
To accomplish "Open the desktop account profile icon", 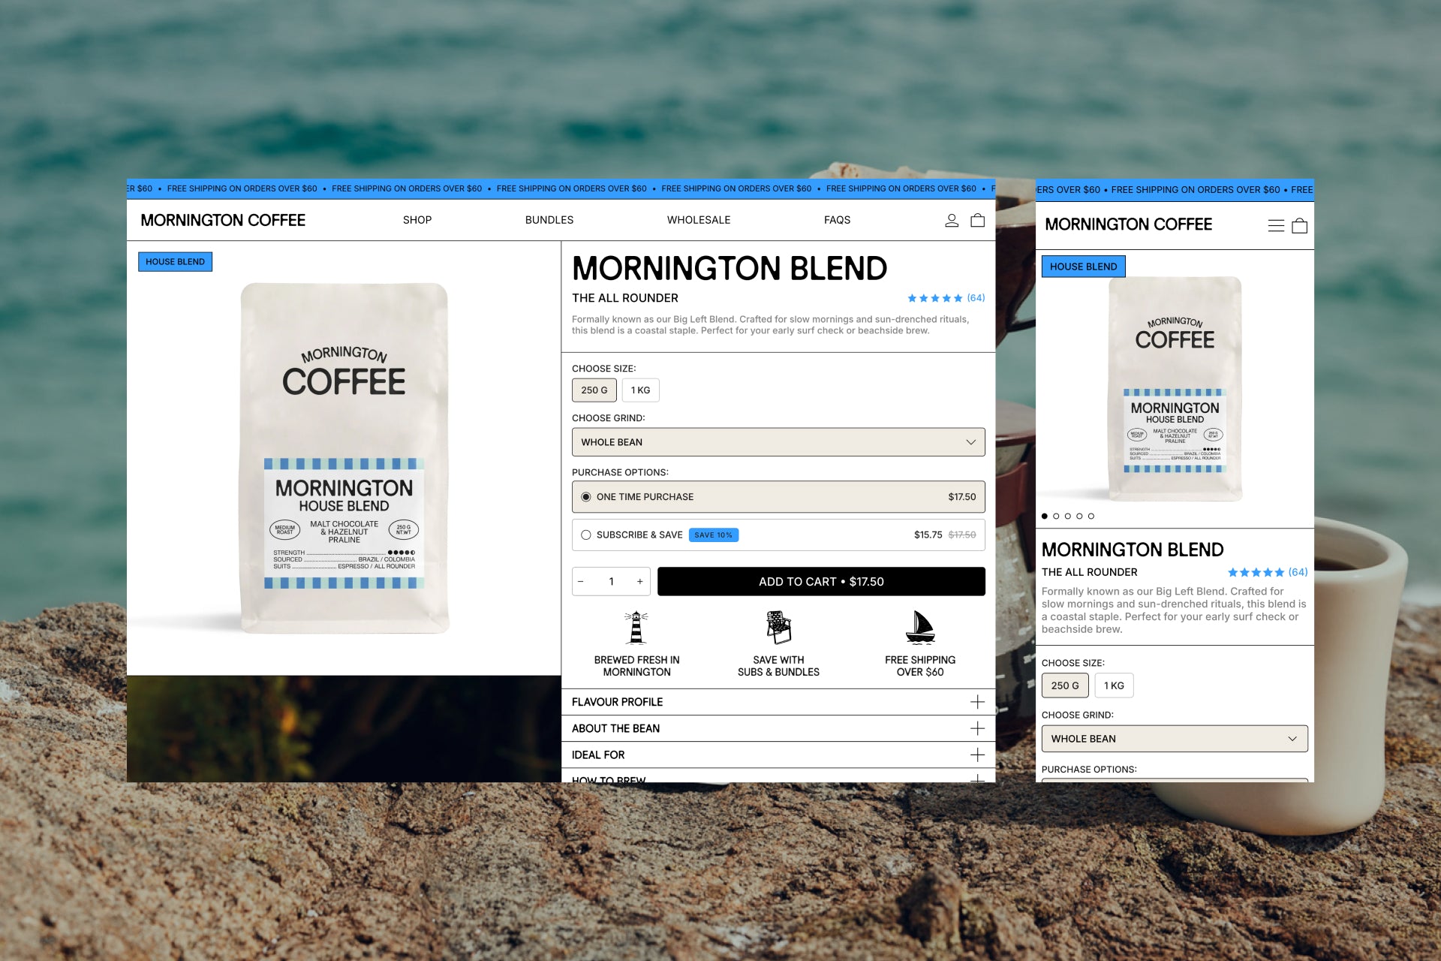I will click(952, 220).
